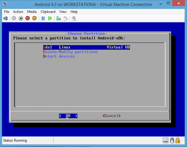Click the grayed-out Start toolbar button

click(14, 18)
